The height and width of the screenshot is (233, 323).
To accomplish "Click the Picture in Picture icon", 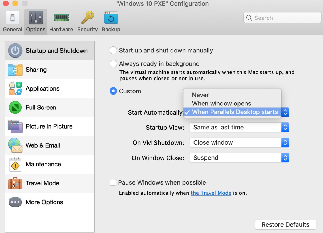I will click(15, 126).
